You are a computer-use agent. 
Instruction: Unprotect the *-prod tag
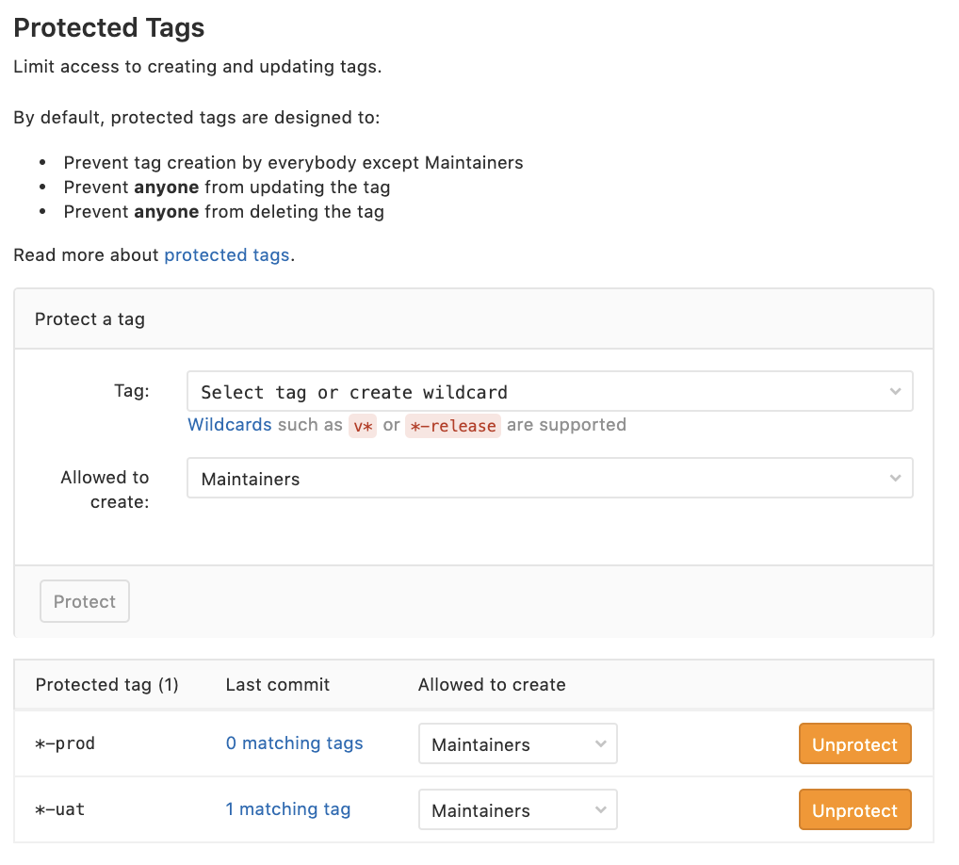coord(854,744)
